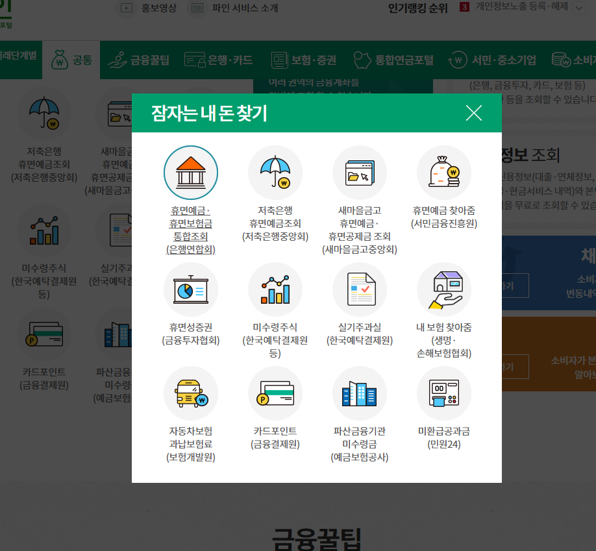Viewport: 596px width, 551px height.
Task: Click background 미수령주식 (한국예탁결제원 등) label on page
Action: [44, 281]
